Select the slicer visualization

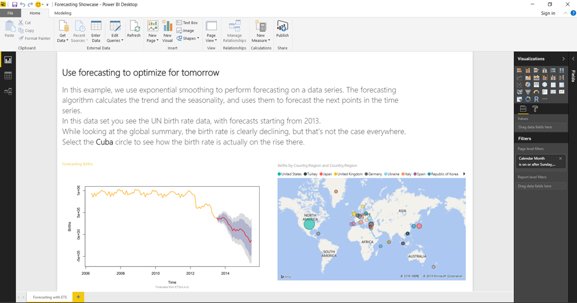click(519, 99)
